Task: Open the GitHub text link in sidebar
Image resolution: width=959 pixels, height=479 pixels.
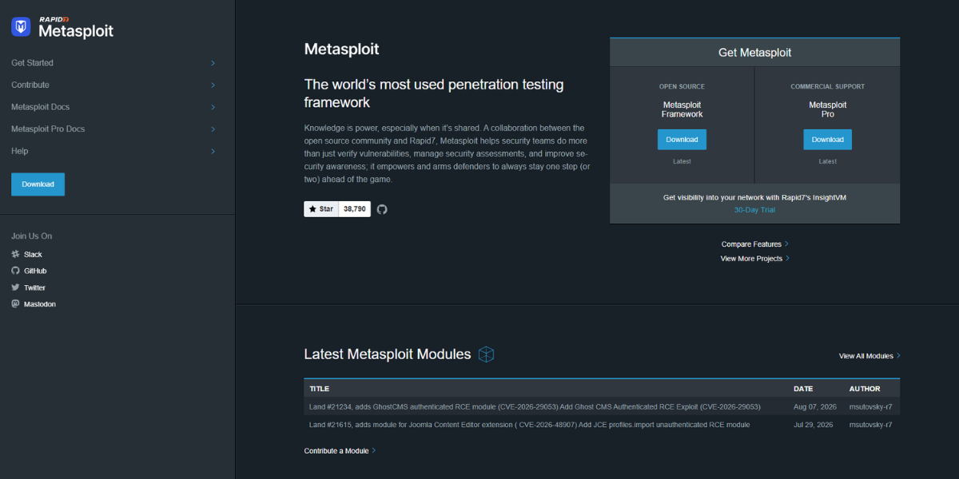Action: click(x=35, y=271)
